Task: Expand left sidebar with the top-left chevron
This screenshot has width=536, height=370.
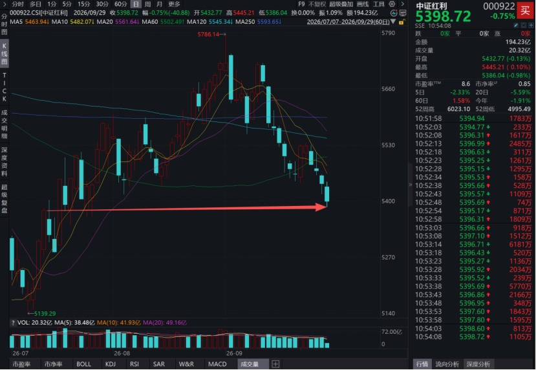Action: tap(5, 4)
